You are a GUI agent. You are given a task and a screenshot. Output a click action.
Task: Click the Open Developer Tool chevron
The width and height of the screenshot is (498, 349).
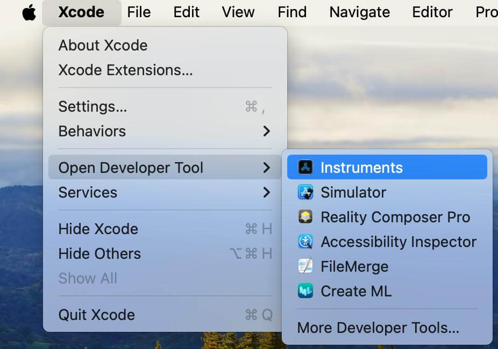pos(266,168)
